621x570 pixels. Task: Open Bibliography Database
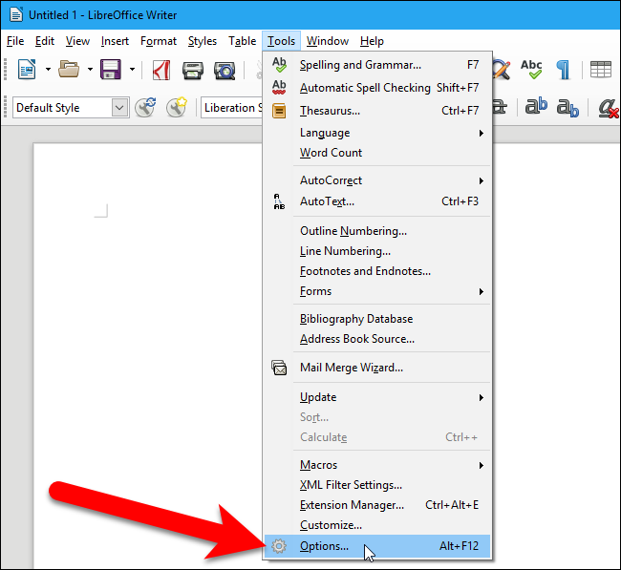[x=377, y=319]
